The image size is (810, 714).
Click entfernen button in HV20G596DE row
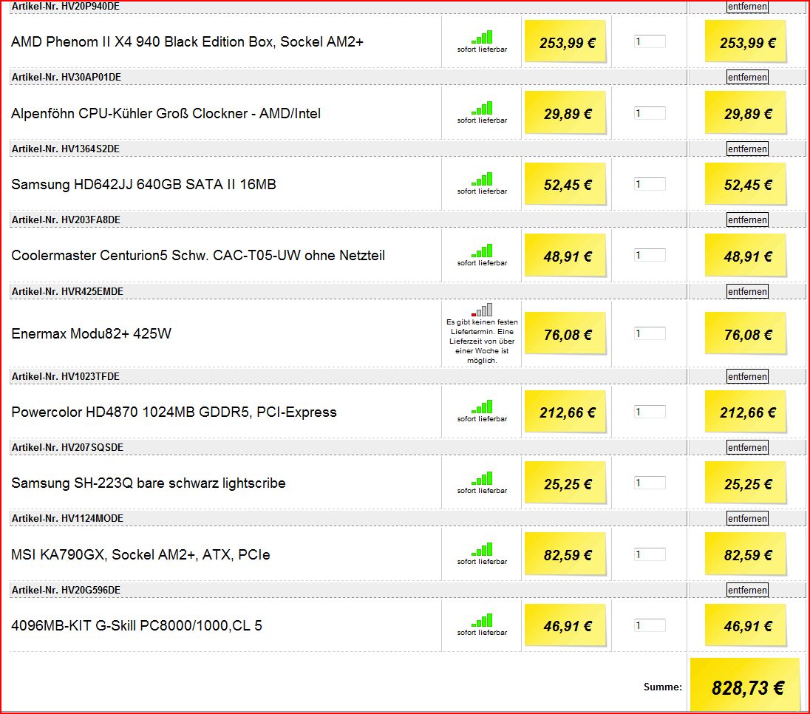(747, 590)
